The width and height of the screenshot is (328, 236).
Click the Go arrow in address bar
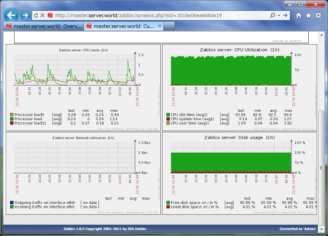point(284,15)
